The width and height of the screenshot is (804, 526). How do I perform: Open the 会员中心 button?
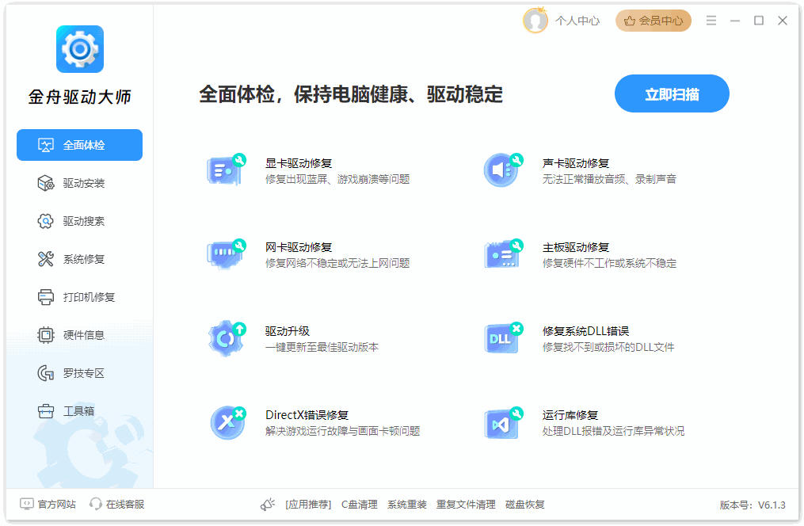(x=653, y=21)
